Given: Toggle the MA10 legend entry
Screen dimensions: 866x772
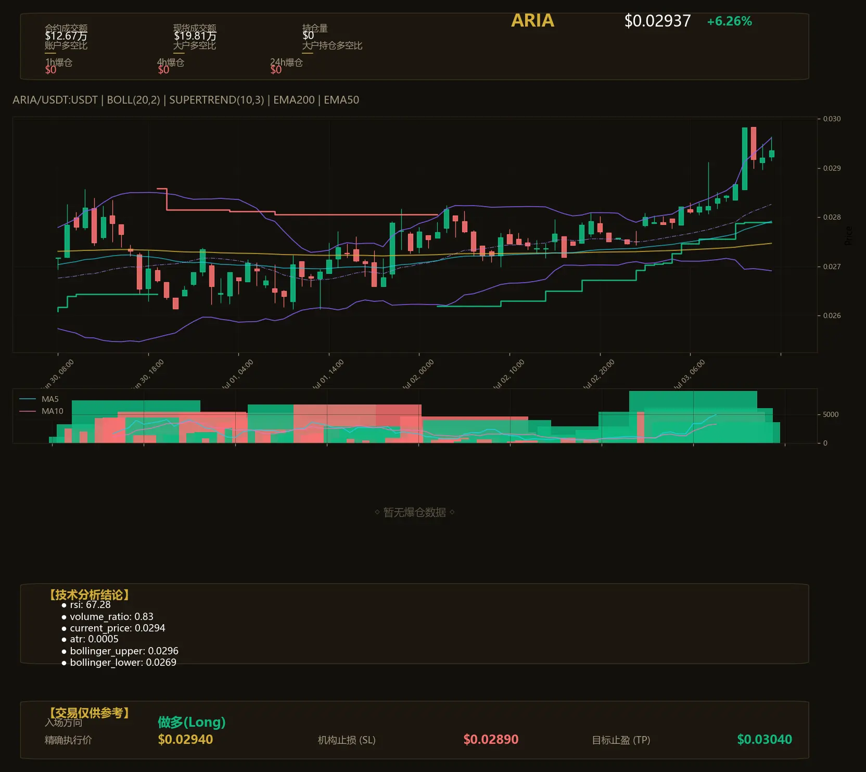Looking at the screenshot, I should [x=41, y=411].
